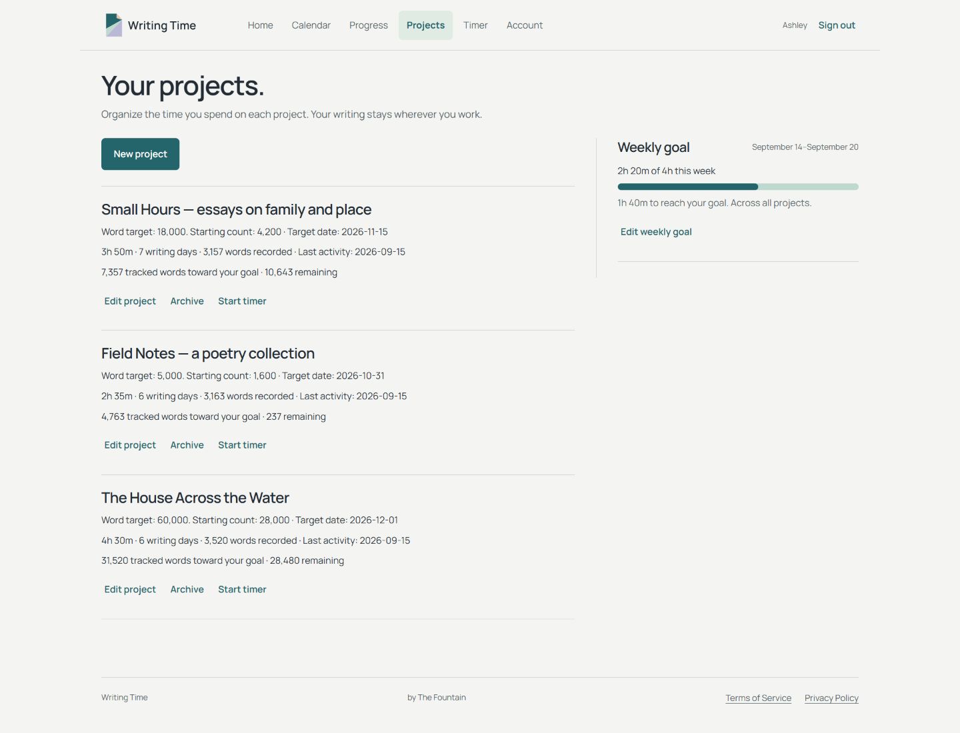Click Edit weekly goal

click(656, 232)
